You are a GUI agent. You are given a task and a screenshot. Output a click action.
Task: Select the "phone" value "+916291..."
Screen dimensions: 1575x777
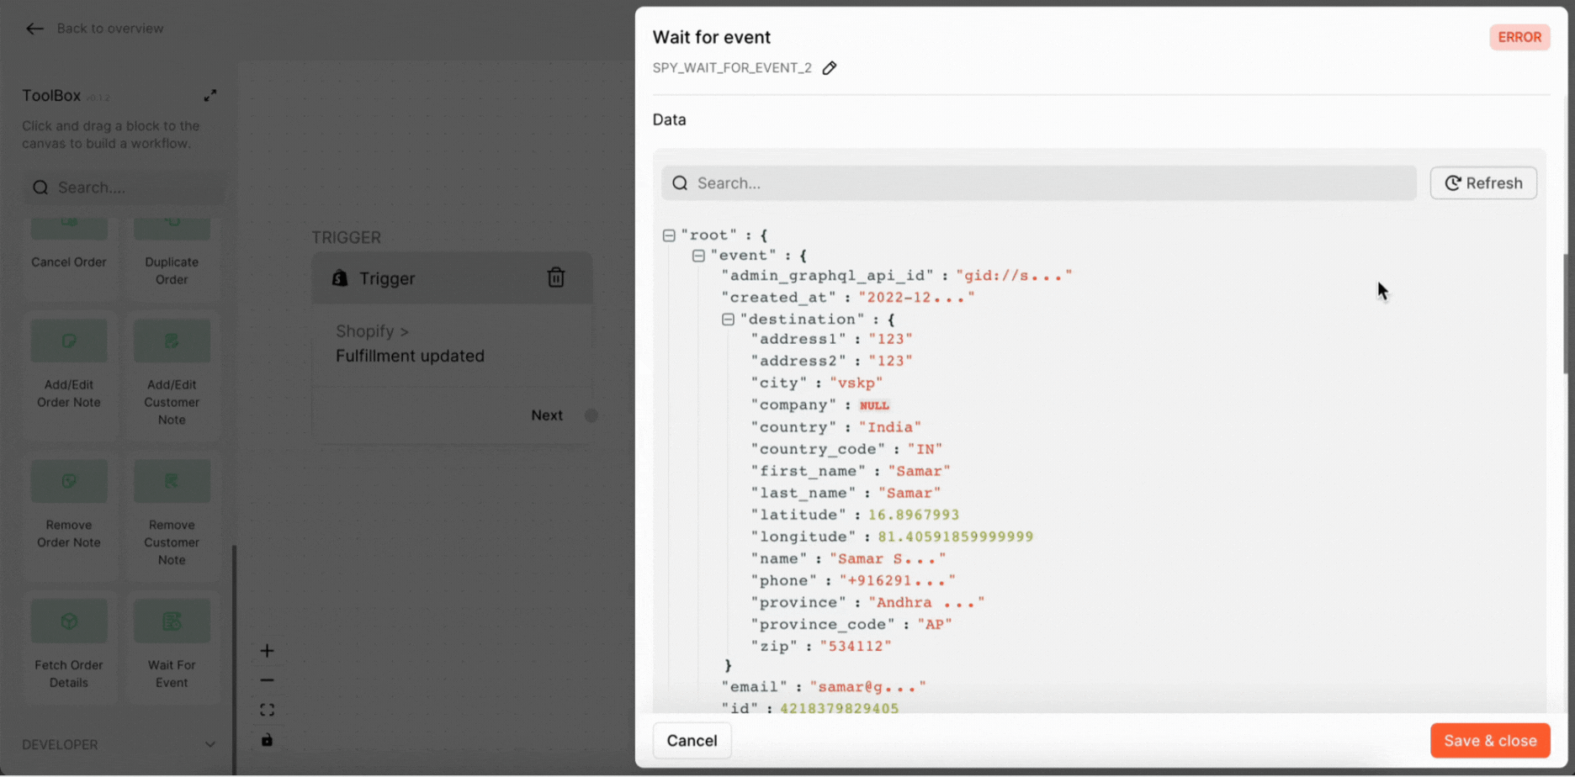tap(897, 580)
